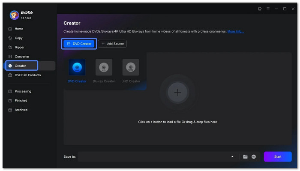Expand the Save to dropdown arrow
This screenshot has width=300, height=171.
(232, 157)
